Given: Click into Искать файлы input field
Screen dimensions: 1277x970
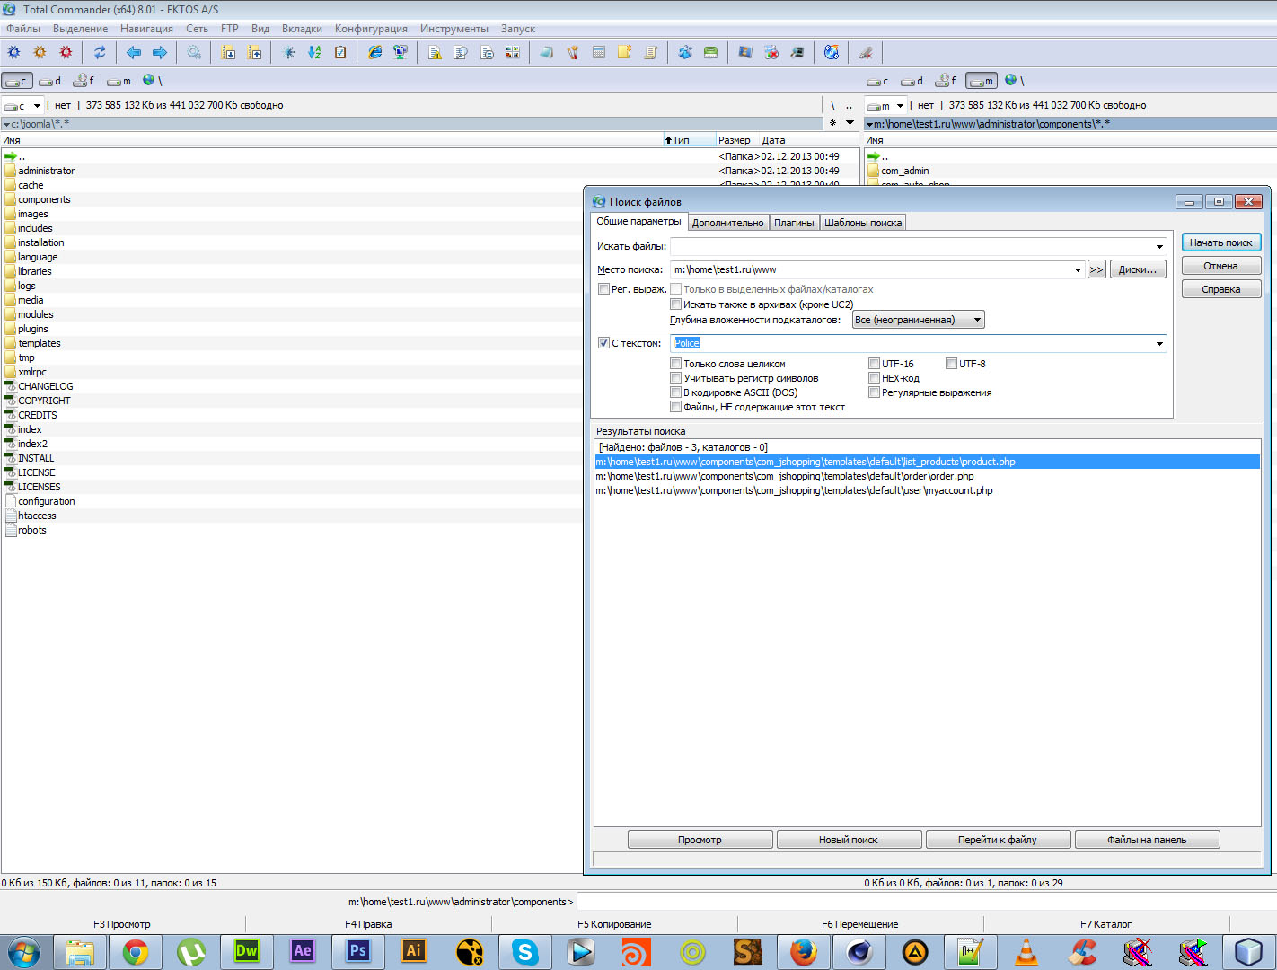Looking at the screenshot, I should [912, 246].
